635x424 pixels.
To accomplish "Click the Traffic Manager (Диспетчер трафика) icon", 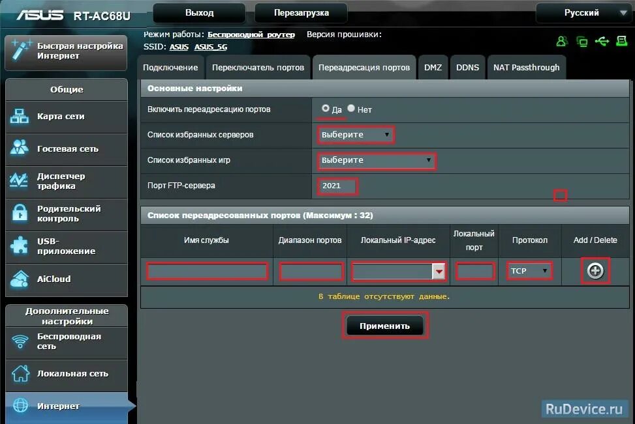I will pos(19,180).
